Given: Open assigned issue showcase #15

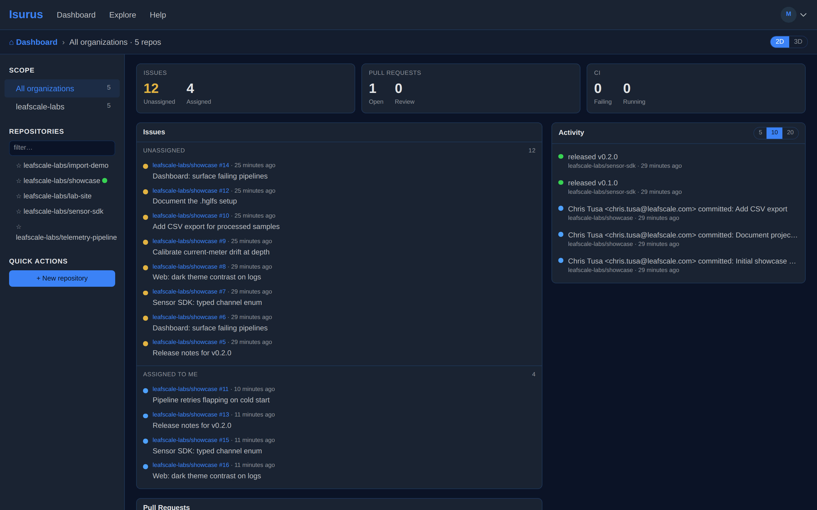Looking at the screenshot, I should click(191, 440).
